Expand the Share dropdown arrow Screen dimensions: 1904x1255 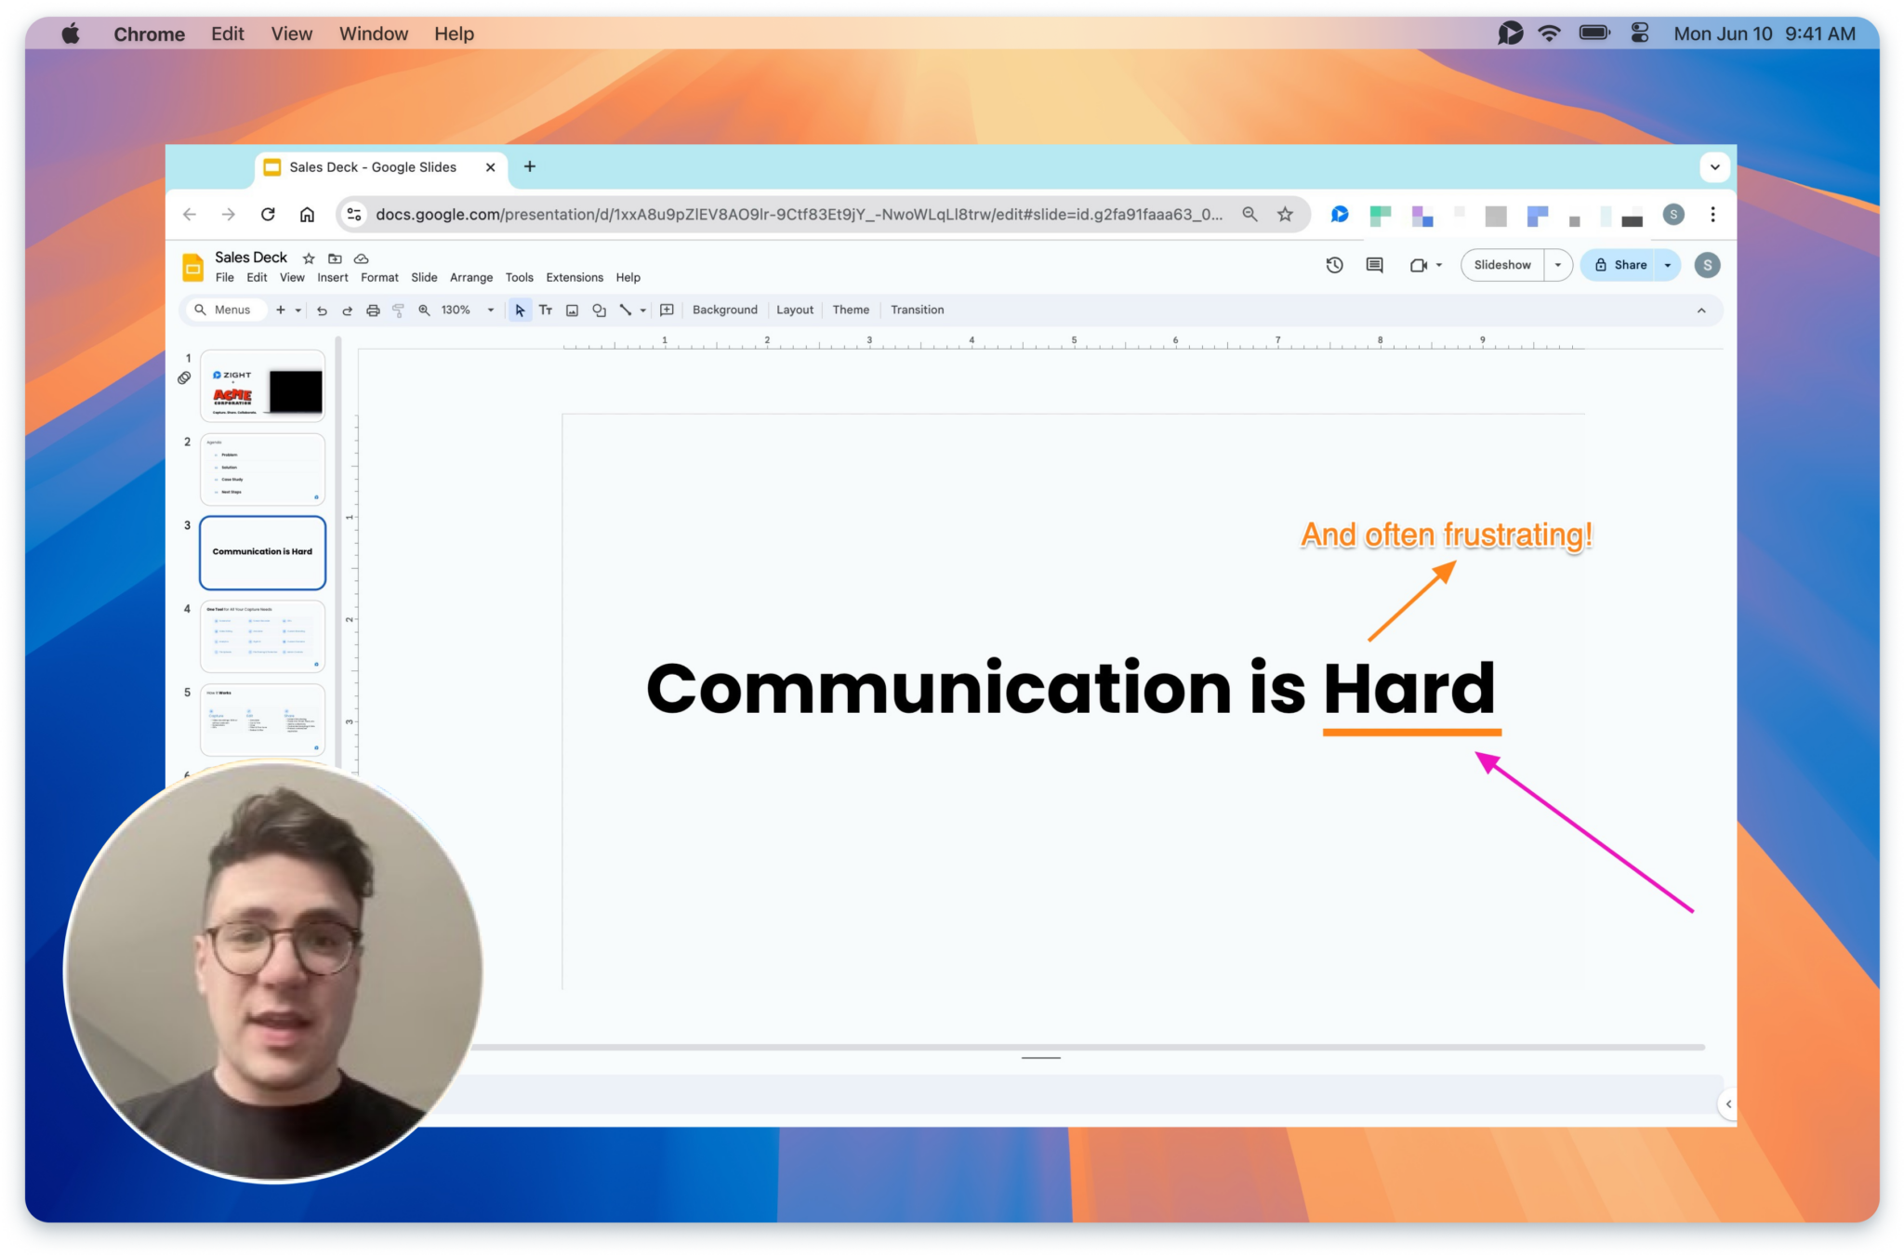tap(1668, 265)
